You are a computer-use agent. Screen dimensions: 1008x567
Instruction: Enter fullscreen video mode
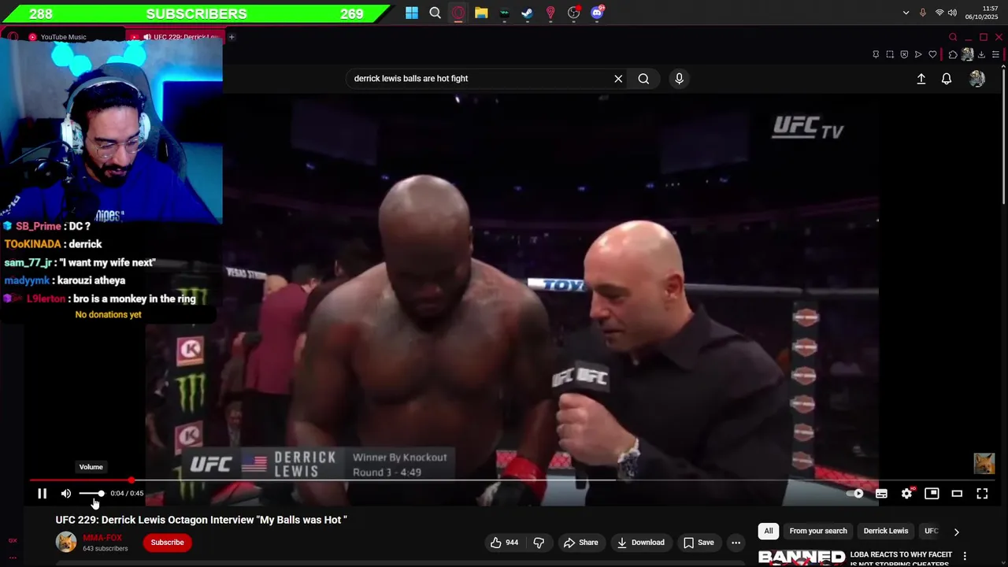coord(982,494)
